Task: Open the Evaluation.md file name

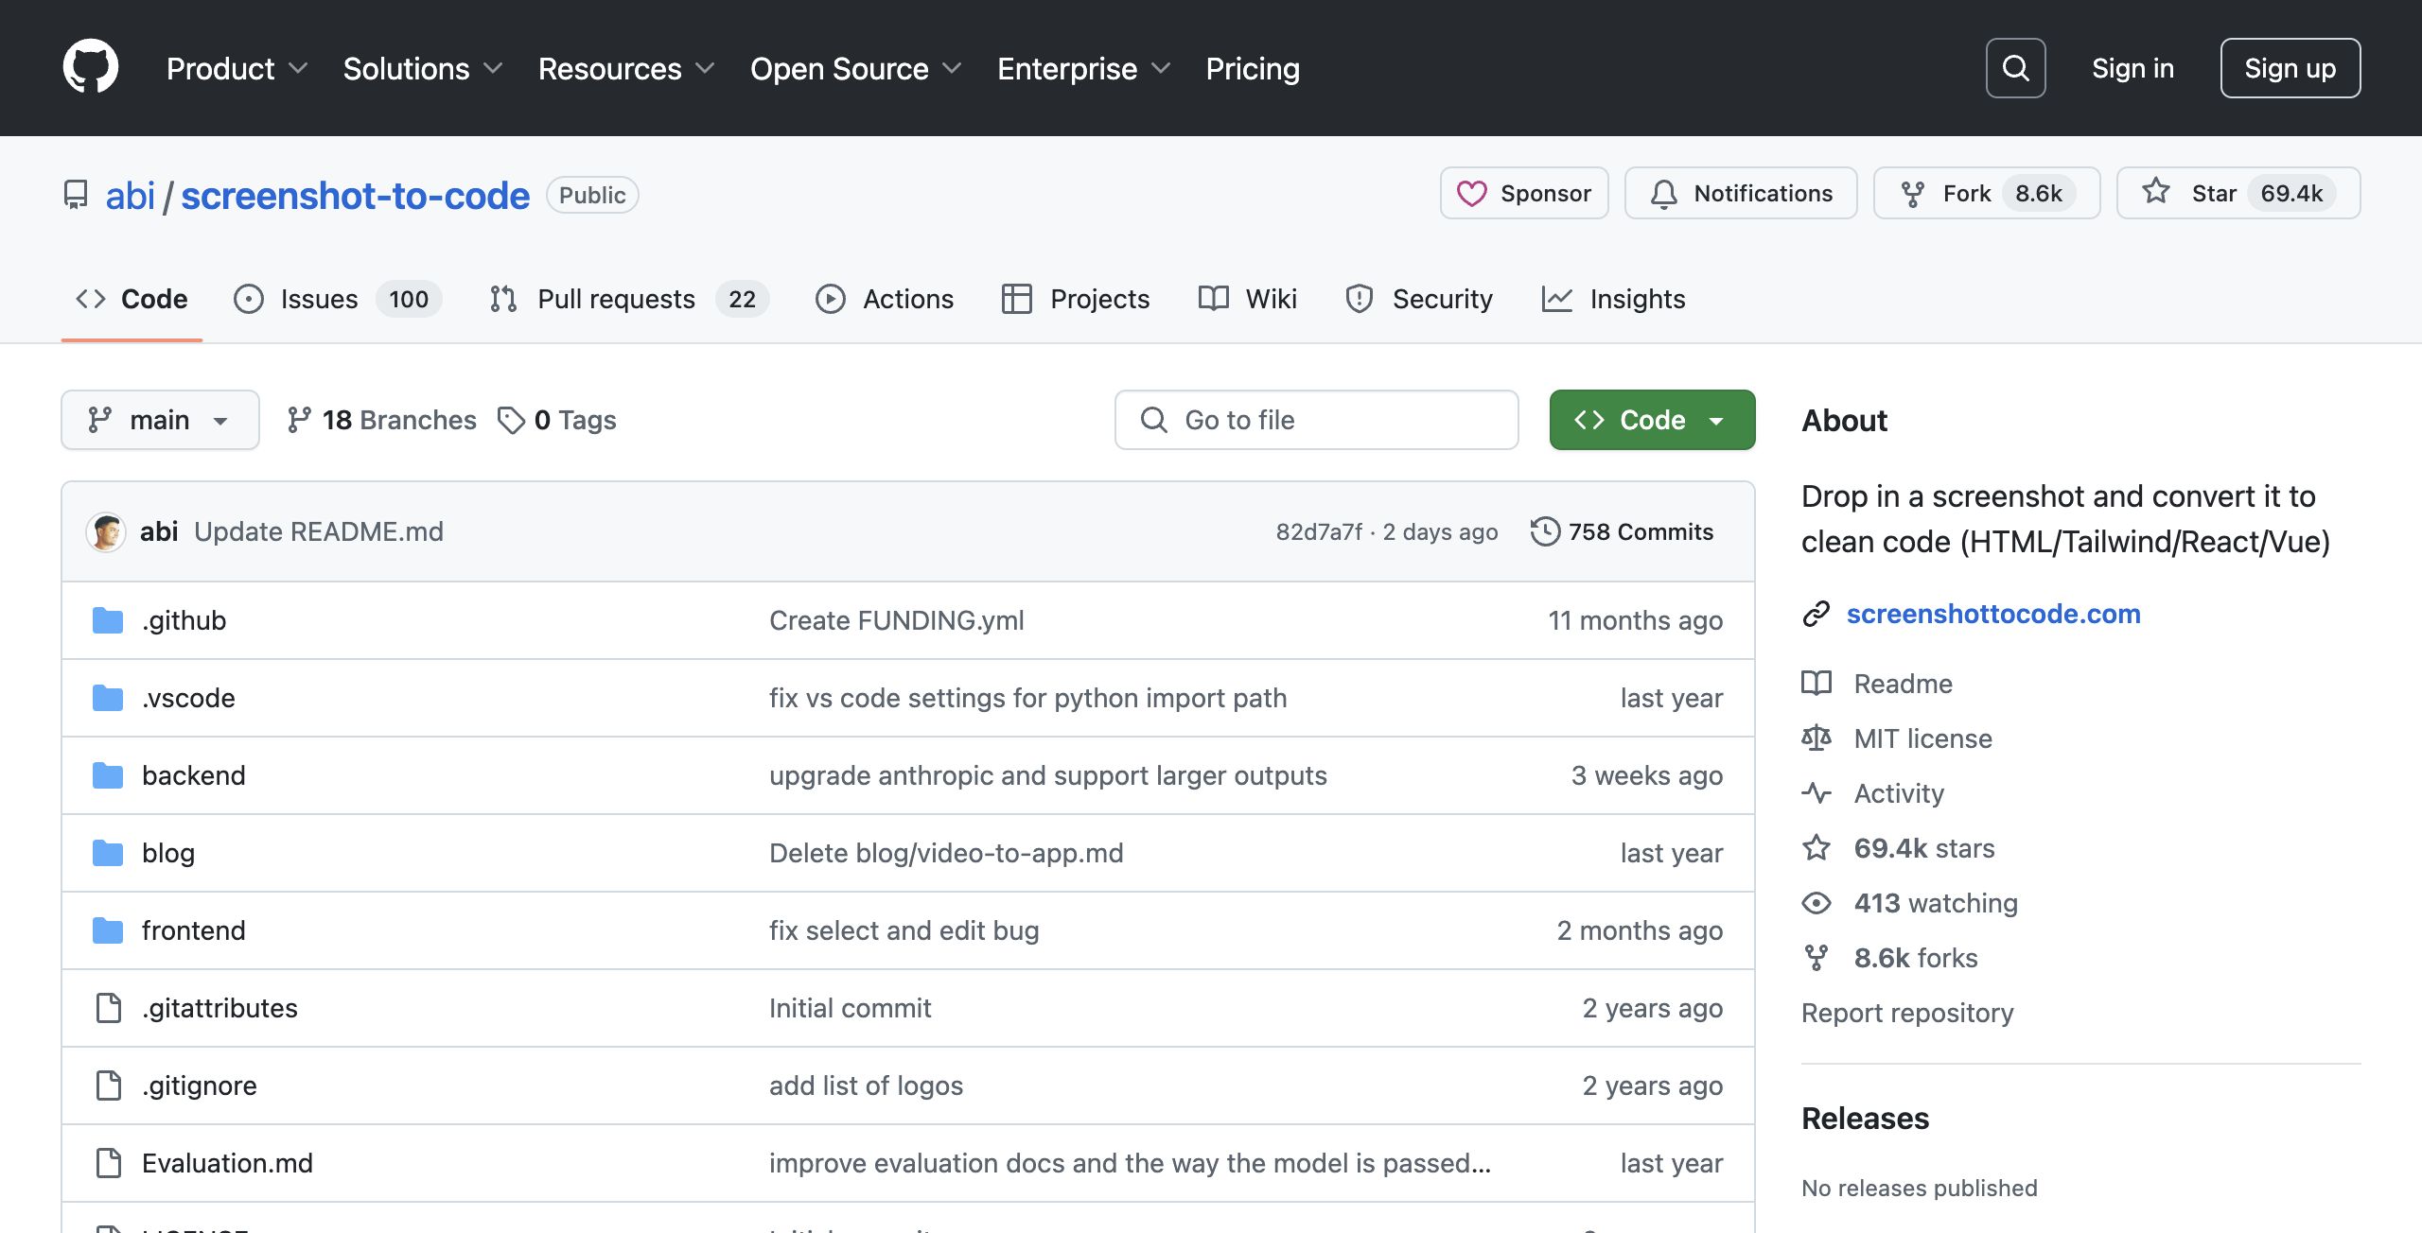Action: (x=227, y=1163)
